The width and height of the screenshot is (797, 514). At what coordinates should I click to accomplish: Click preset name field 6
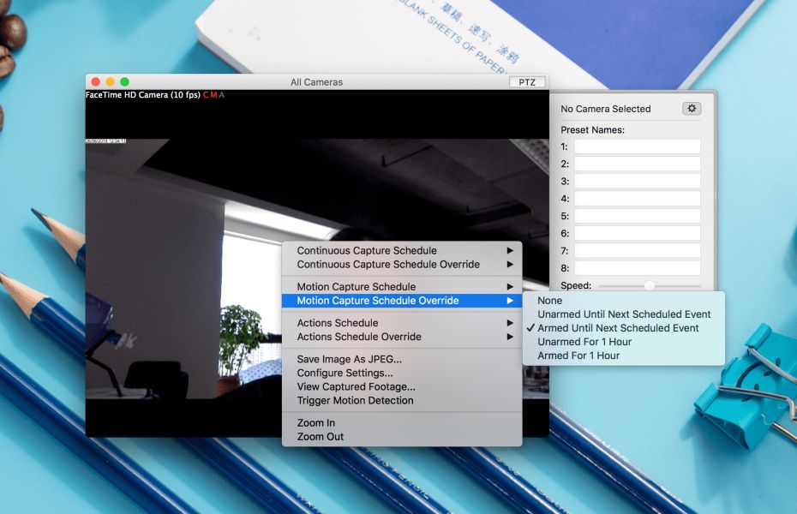click(x=638, y=233)
